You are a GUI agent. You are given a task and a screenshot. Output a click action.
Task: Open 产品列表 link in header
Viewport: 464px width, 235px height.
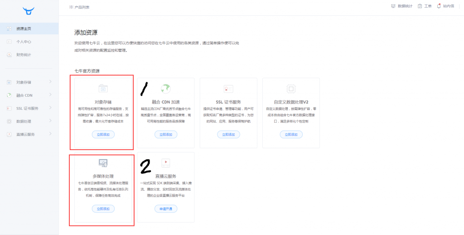tap(82, 7)
